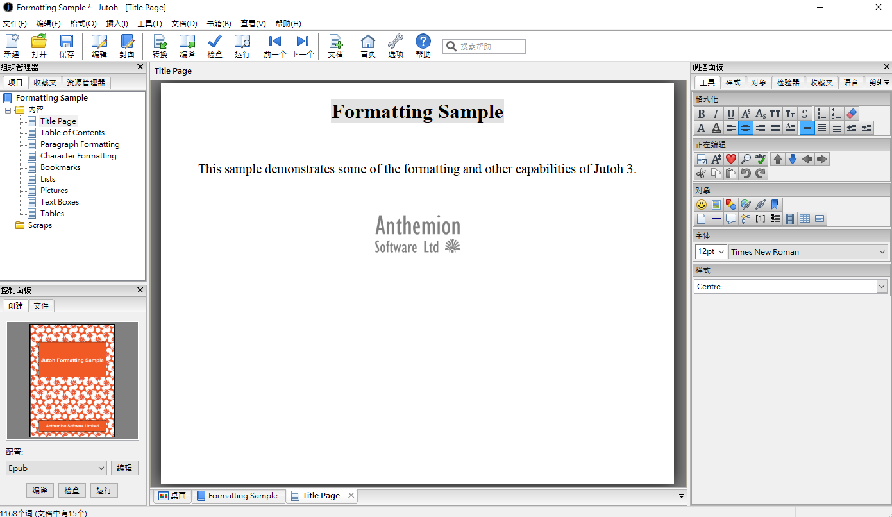Open the find magnifier tool
The image size is (892, 517).
coord(746,159)
